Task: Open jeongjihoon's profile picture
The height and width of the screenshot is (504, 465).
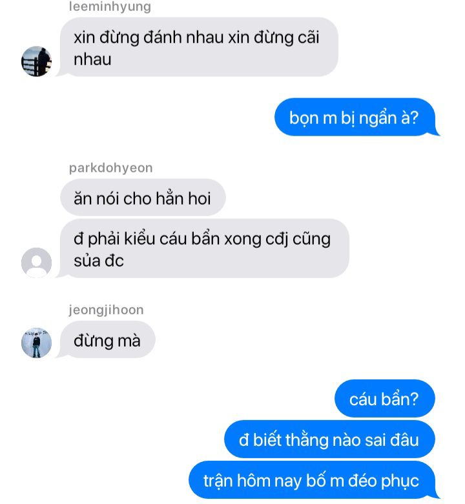Action: pyautogui.click(x=36, y=343)
